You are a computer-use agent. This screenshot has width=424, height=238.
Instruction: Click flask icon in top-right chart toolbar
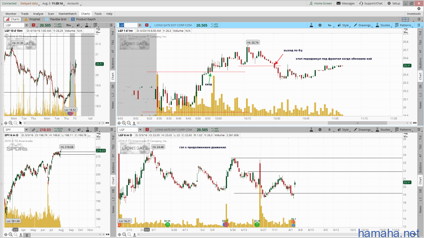click(x=311, y=25)
